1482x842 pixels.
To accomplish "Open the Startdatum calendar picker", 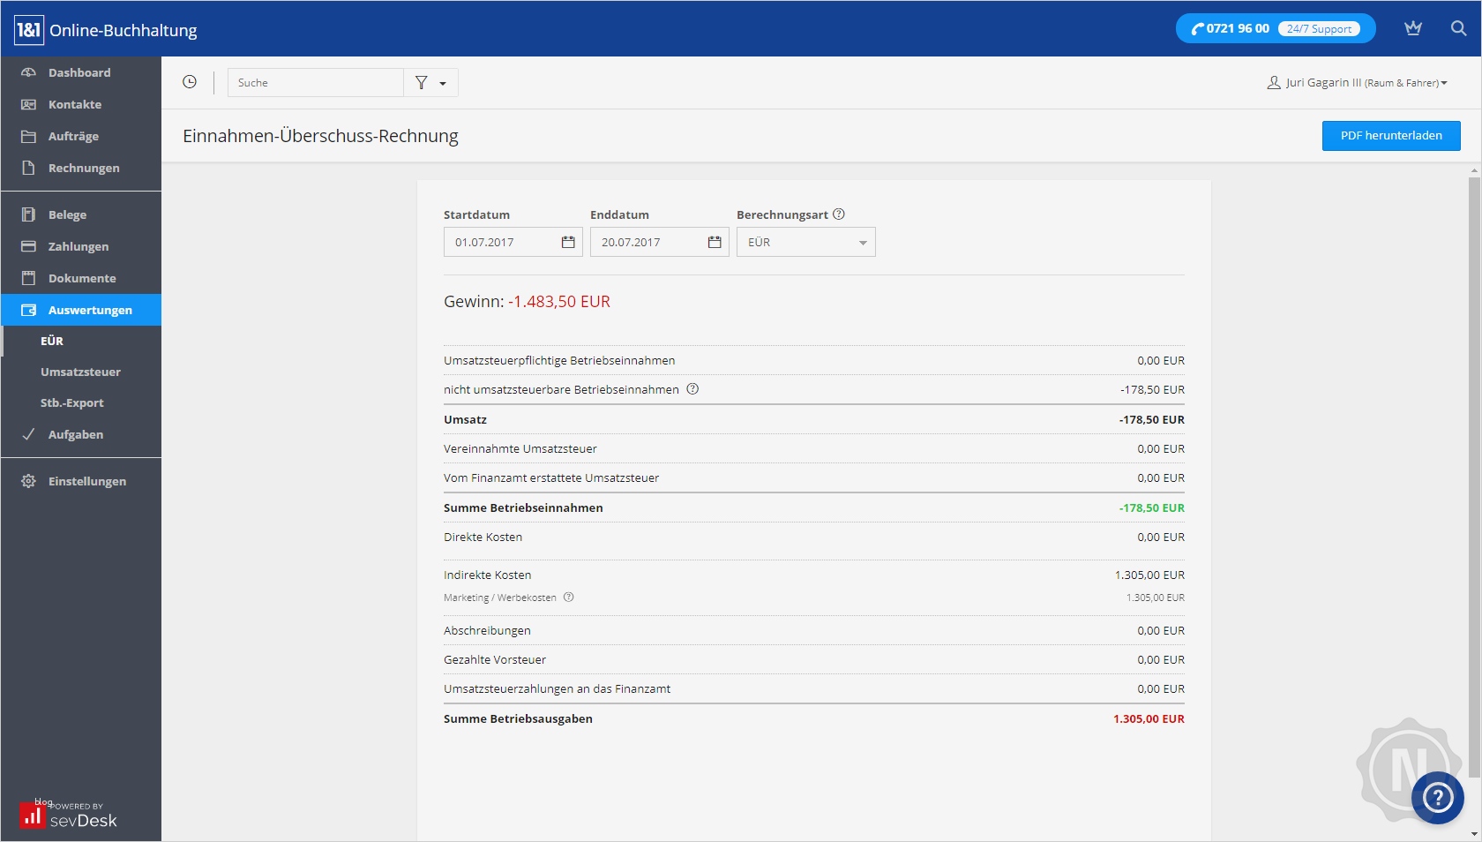I will pos(568,242).
